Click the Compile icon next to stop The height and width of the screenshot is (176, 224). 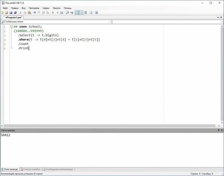[x=61, y=13]
